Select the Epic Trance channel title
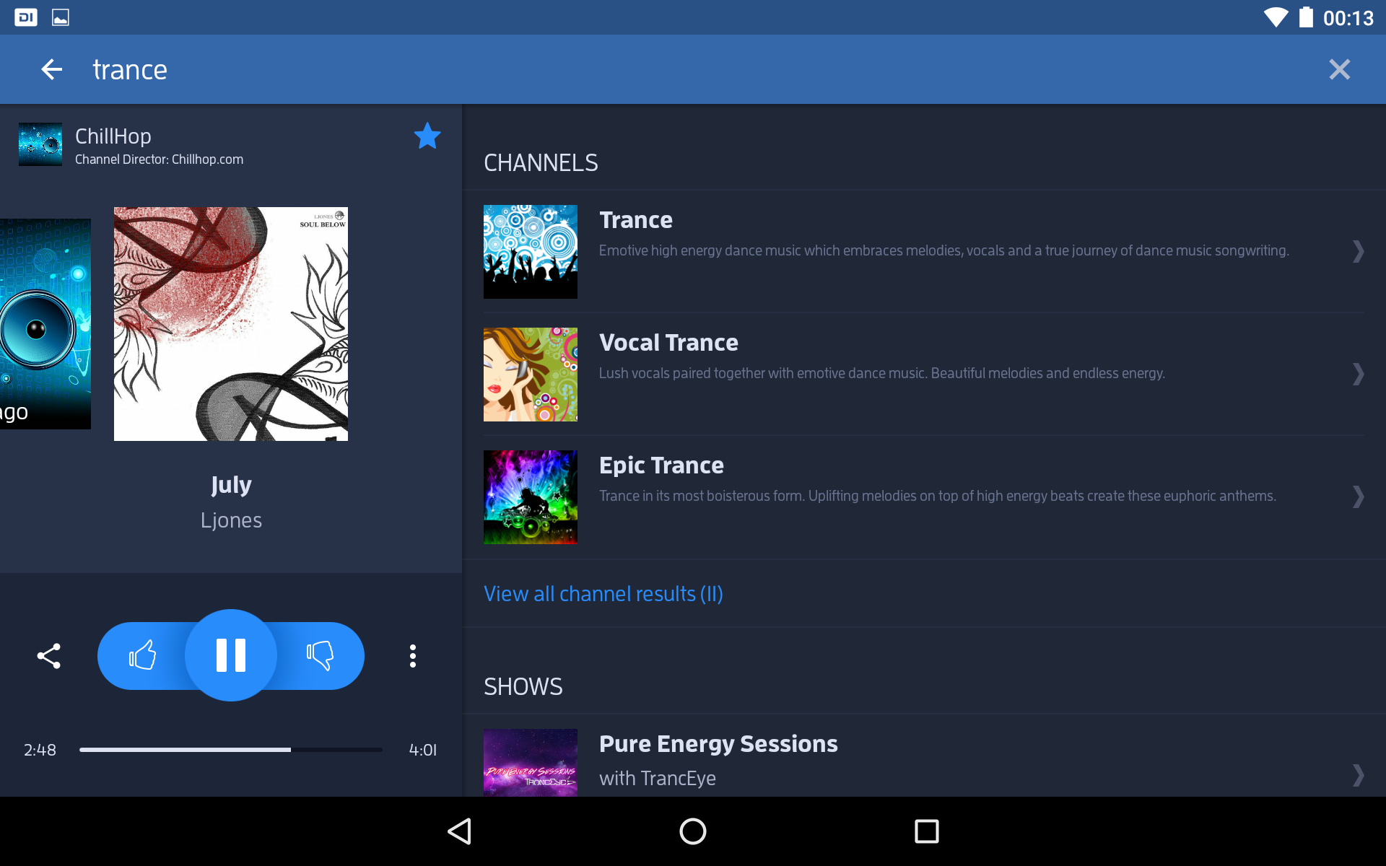Image resolution: width=1386 pixels, height=866 pixels. pos(661,465)
